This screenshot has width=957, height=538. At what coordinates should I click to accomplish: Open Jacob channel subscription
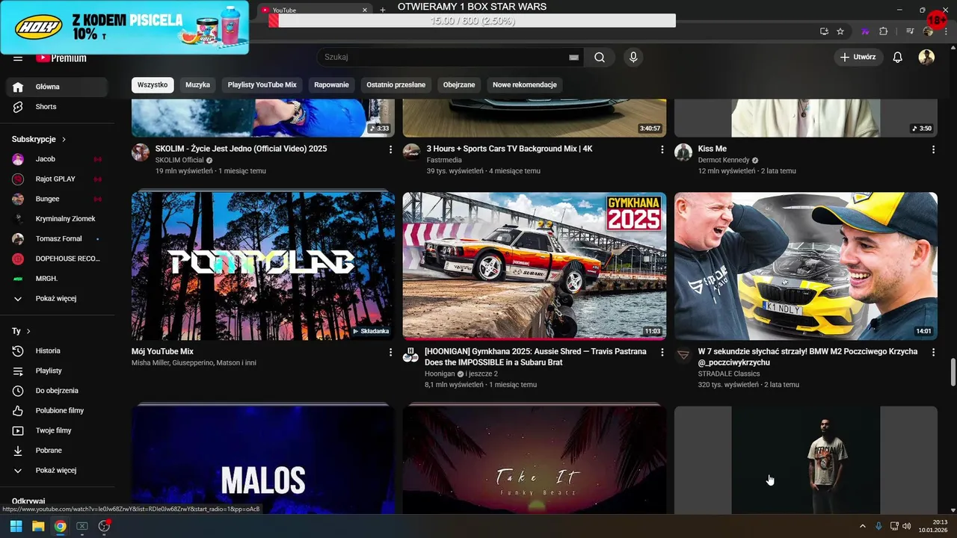[x=57, y=159]
